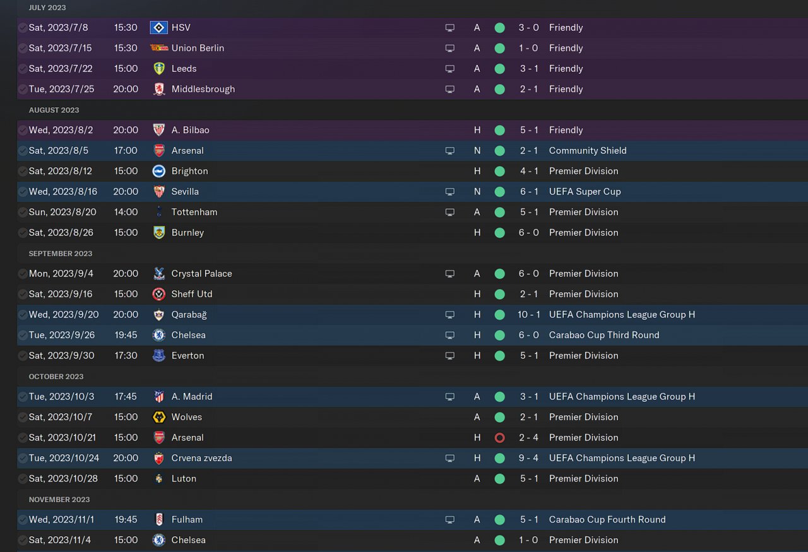Screen dimensions: 808x552
Task: Click the red loss indicator on the 2 - 4 result
Action: [x=499, y=438]
